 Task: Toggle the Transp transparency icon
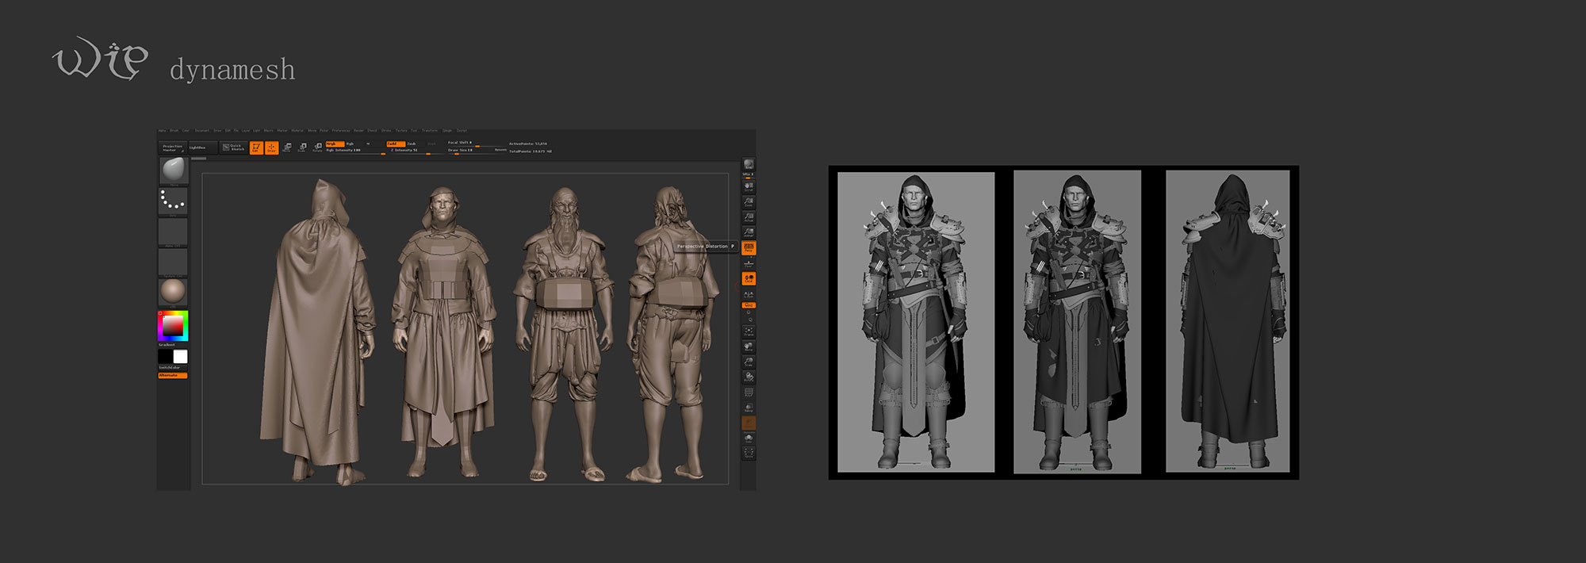[x=749, y=408]
